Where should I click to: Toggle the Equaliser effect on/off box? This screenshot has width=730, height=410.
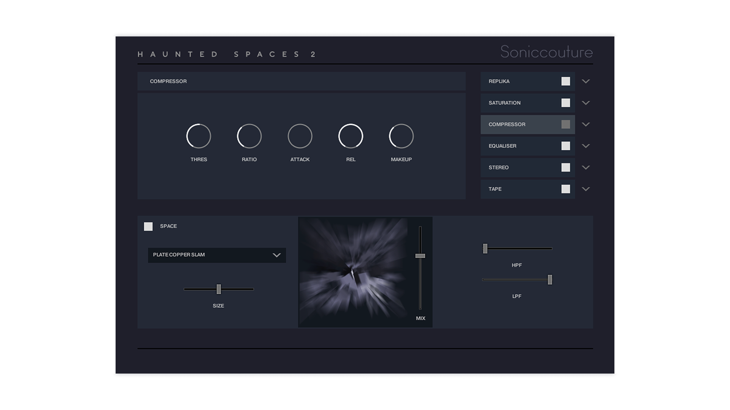pyautogui.click(x=566, y=146)
